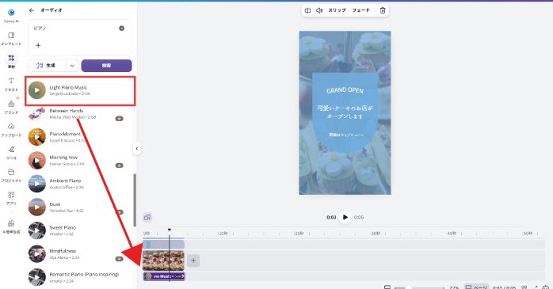Screen dimensions: 553x289
Task: Open the アップロード (Uploads) sidebar panel
Action: point(11,130)
